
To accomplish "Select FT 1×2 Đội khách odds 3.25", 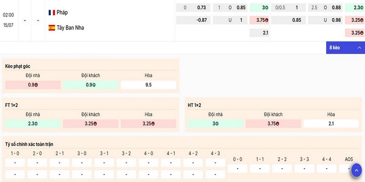I will [x=90, y=124].
